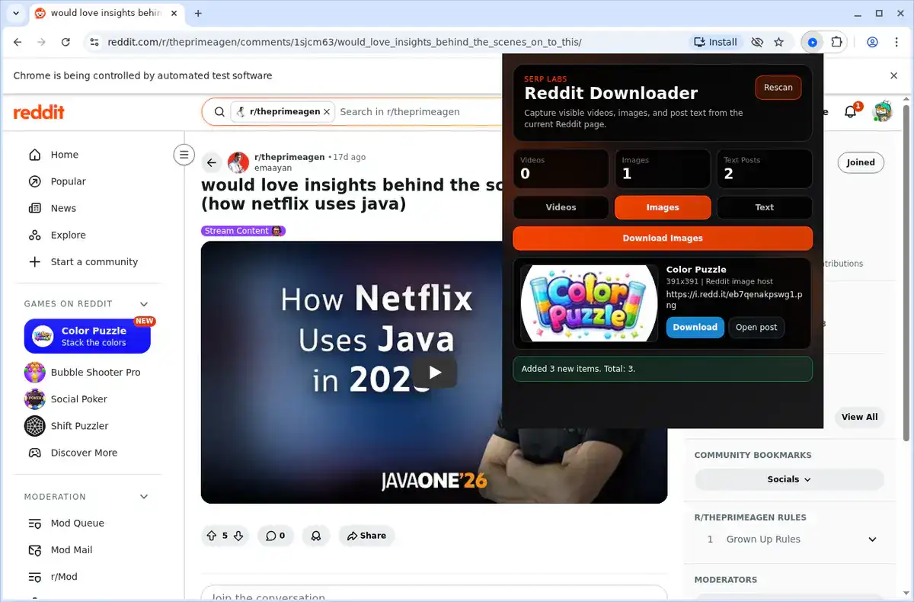Give an award to the post
Screen dimensions: 914x602
coord(315,536)
